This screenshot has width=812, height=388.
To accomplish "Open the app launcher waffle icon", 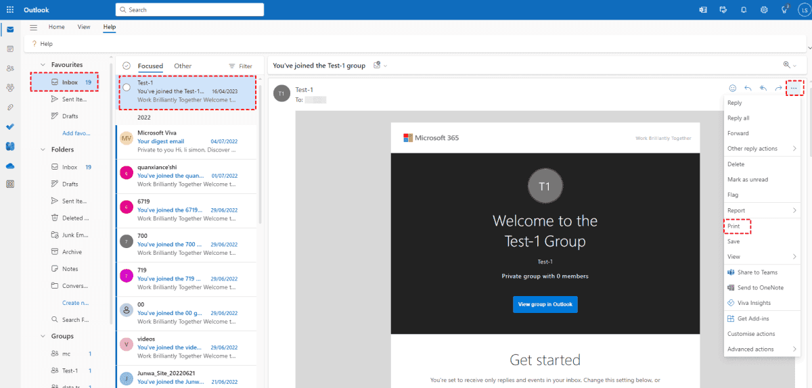I will click(x=10, y=10).
